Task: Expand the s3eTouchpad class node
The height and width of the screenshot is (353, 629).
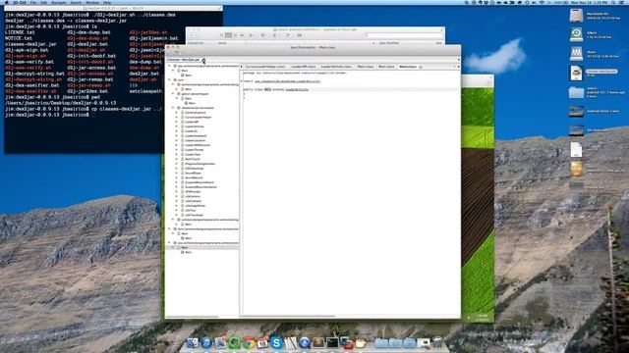Action: point(177,215)
